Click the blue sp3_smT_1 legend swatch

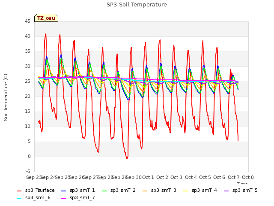[64, 191]
